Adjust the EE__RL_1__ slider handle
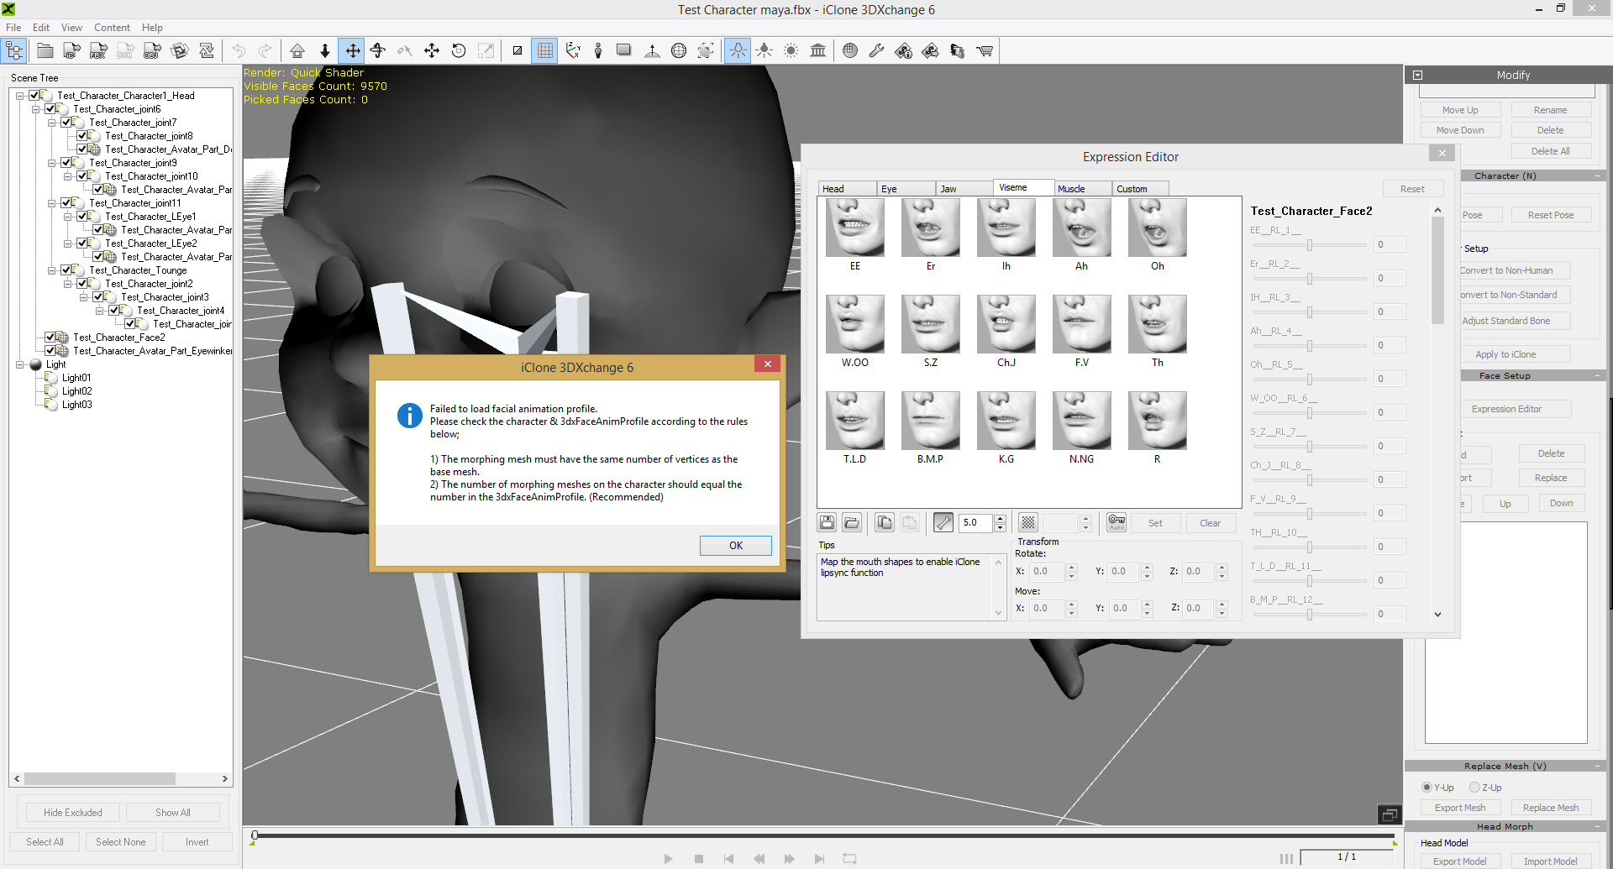 [1309, 245]
